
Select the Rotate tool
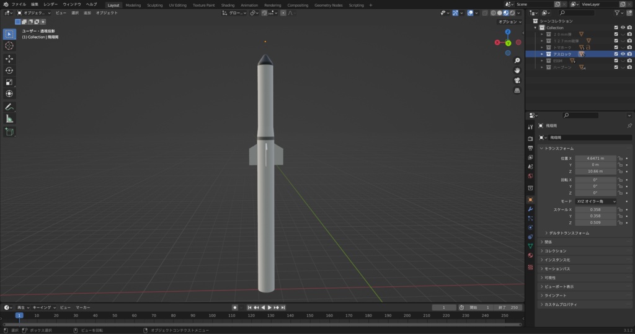9,71
